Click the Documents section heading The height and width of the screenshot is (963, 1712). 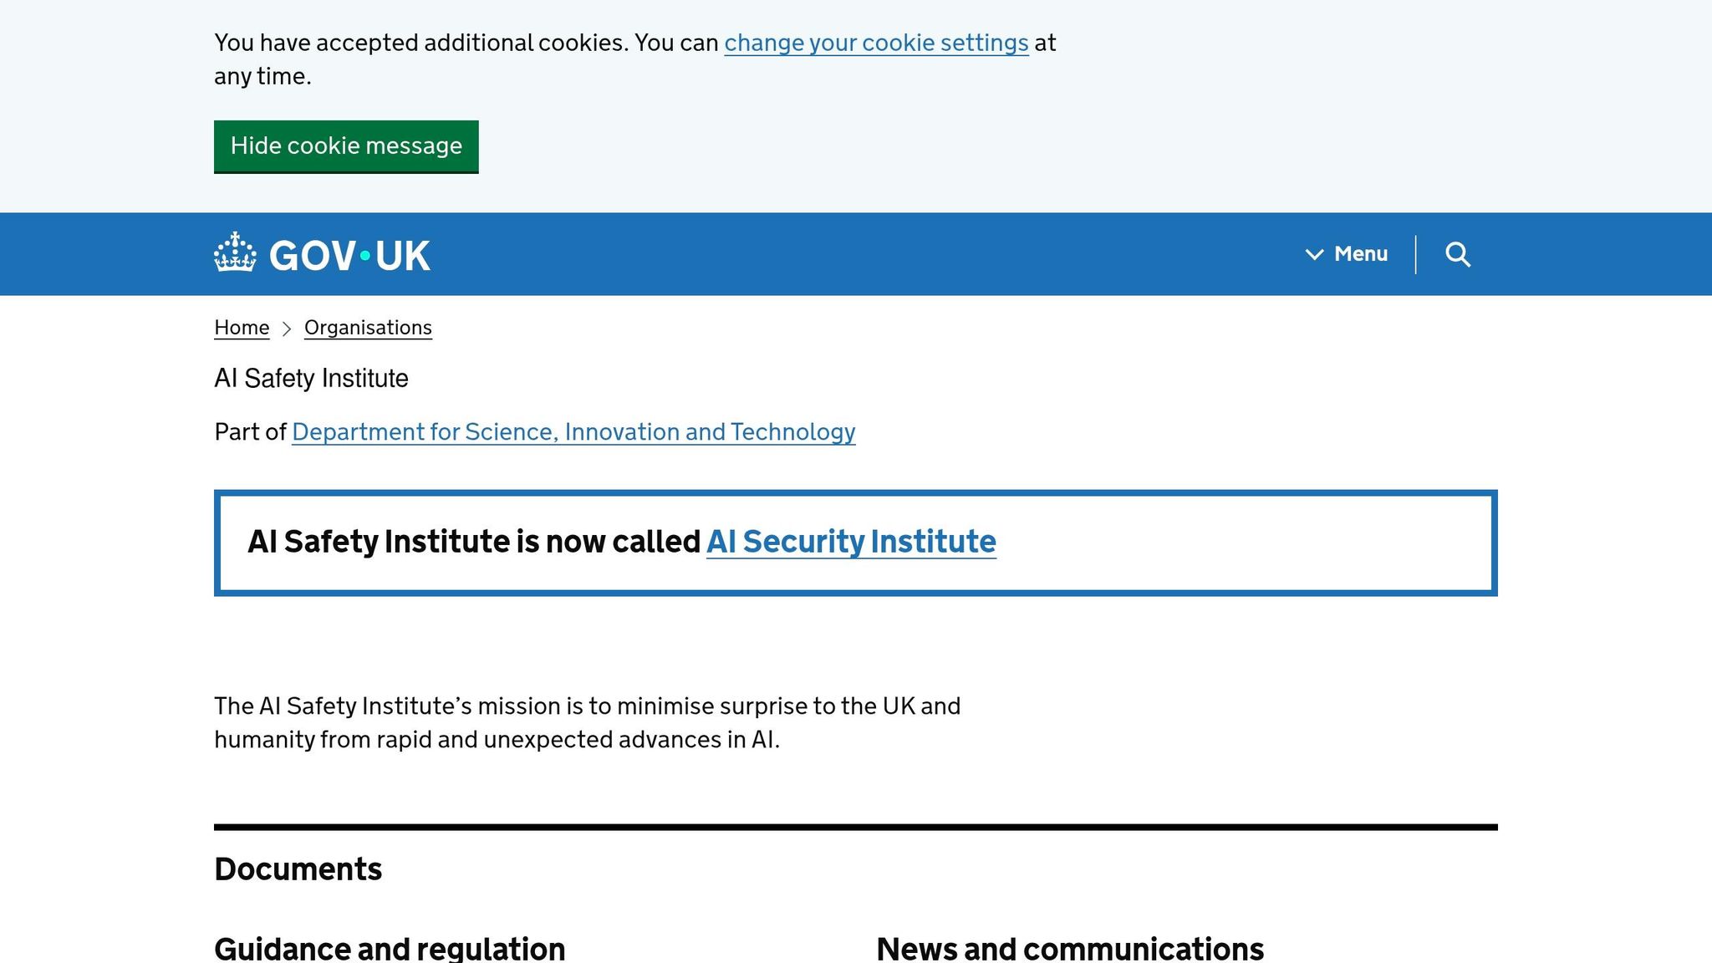click(298, 869)
